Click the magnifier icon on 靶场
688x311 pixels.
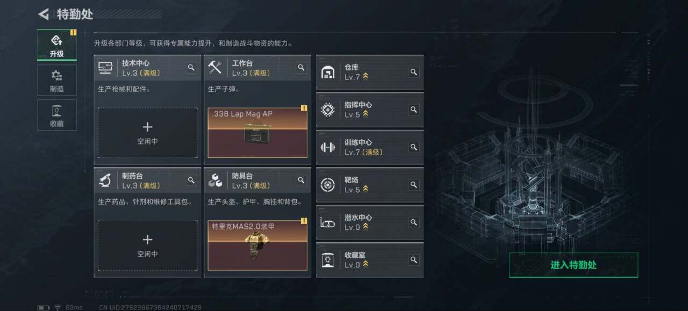[413, 185]
